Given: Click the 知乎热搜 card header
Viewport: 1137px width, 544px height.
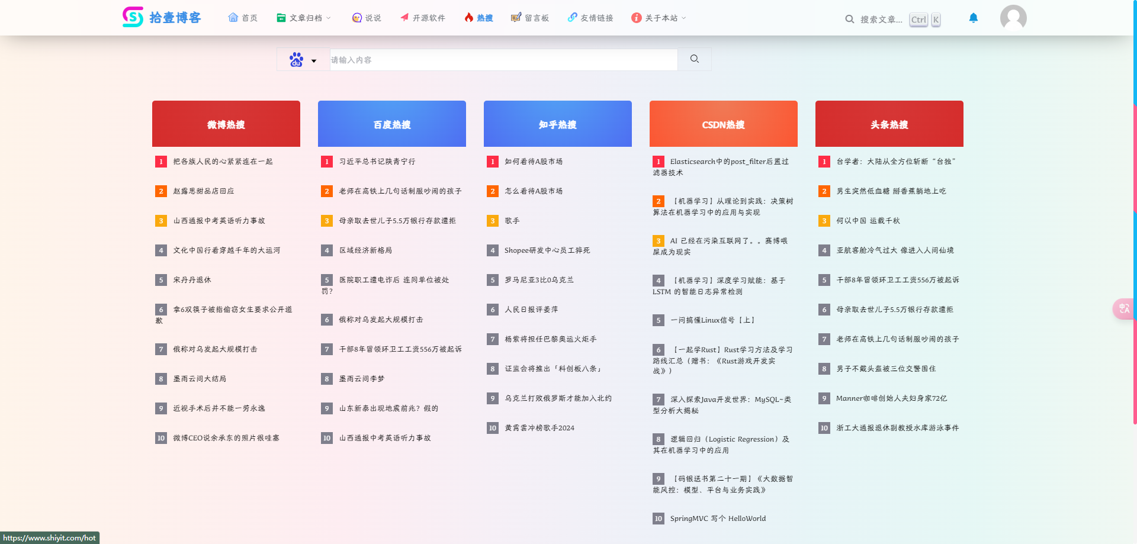Looking at the screenshot, I should click(558, 124).
